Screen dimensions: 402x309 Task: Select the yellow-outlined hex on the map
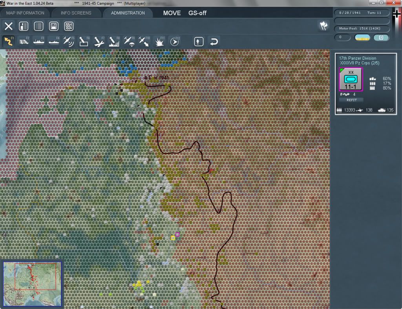173,238
